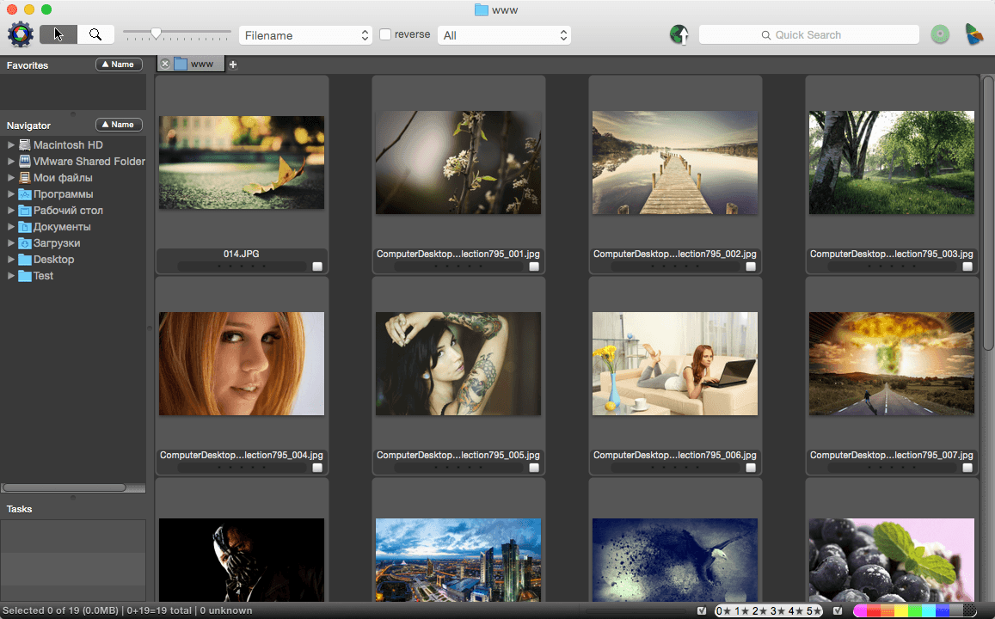Check the selection box on 014.JPG thumbnail

(x=316, y=267)
